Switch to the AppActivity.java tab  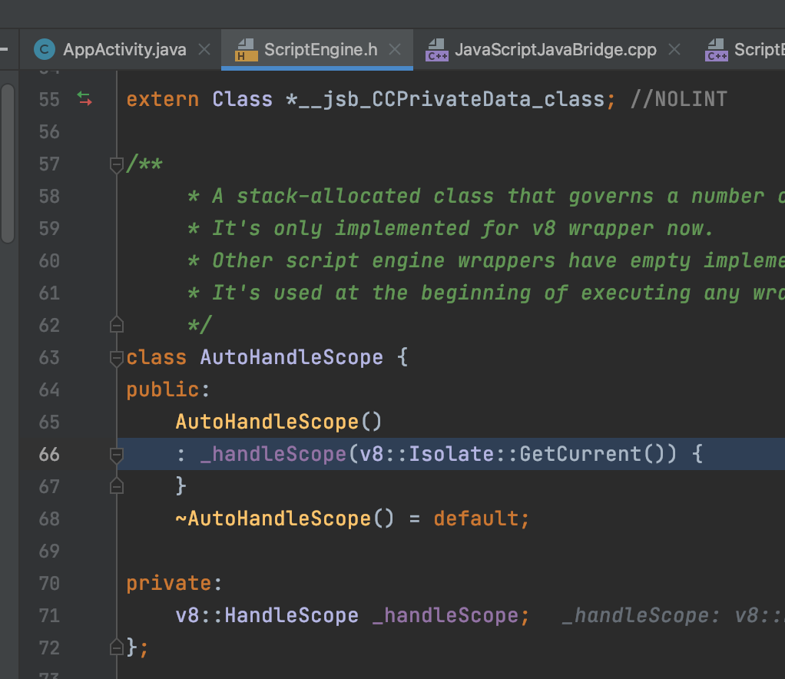pyautogui.click(x=123, y=49)
